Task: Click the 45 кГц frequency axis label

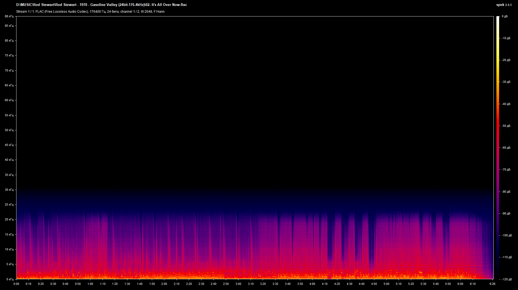Action: [9, 145]
